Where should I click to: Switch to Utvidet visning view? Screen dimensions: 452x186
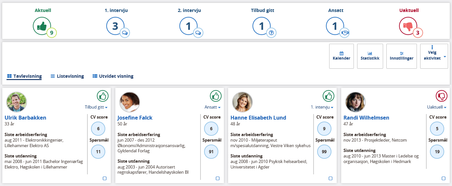[x=113, y=76]
